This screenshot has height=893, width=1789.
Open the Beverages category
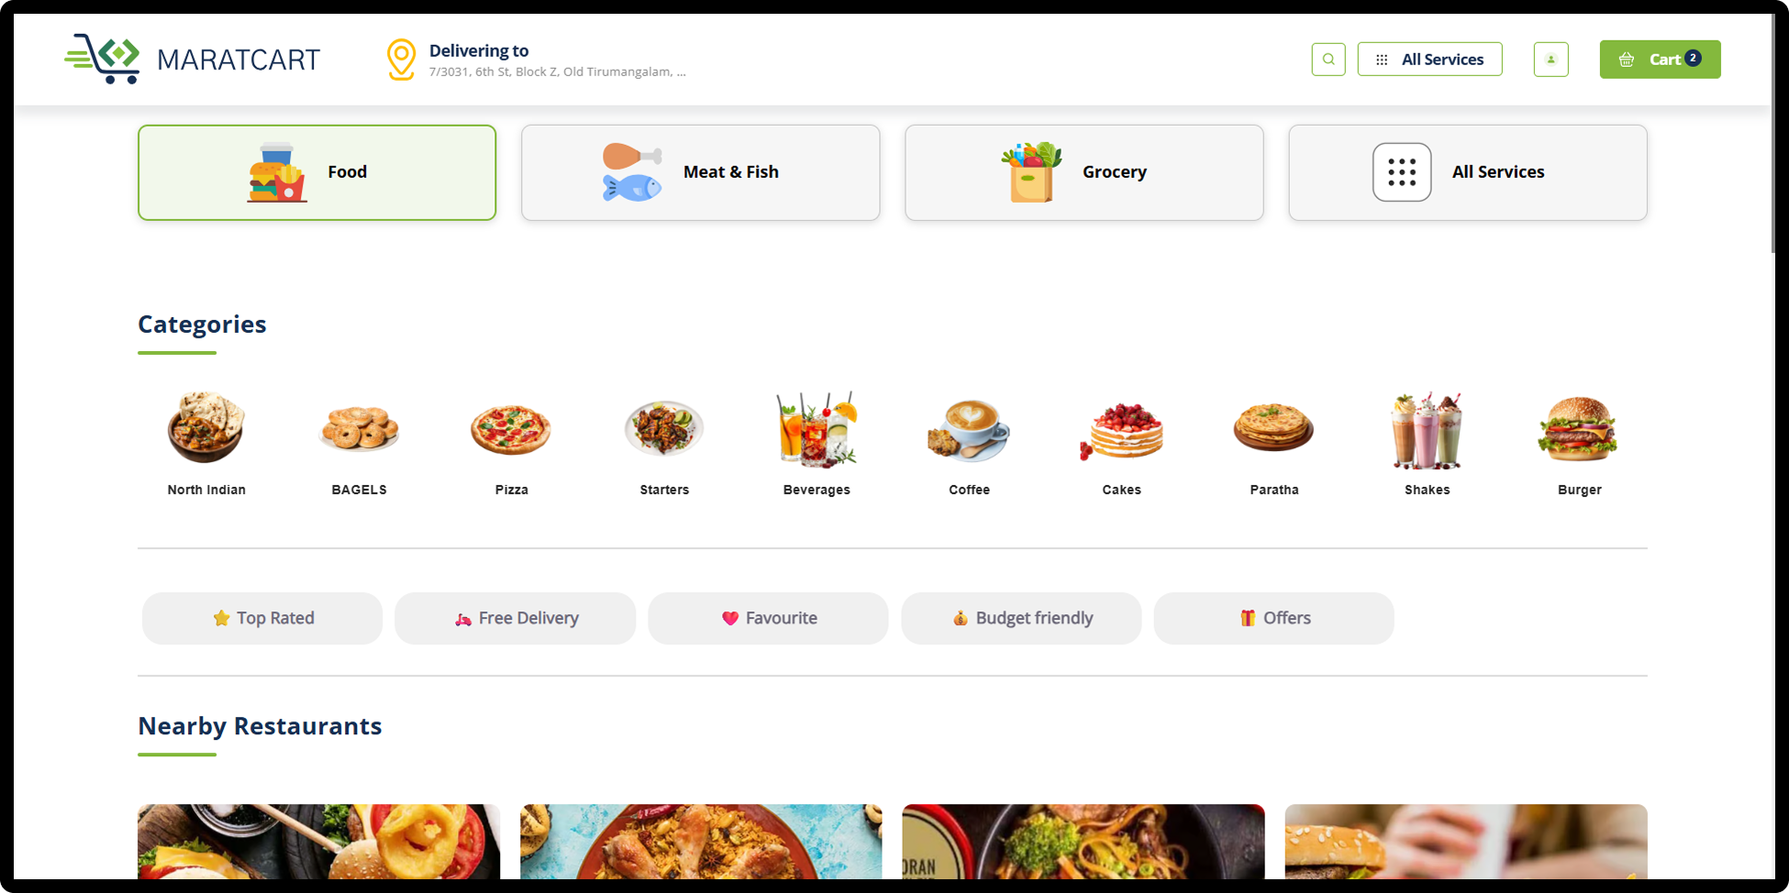click(817, 445)
